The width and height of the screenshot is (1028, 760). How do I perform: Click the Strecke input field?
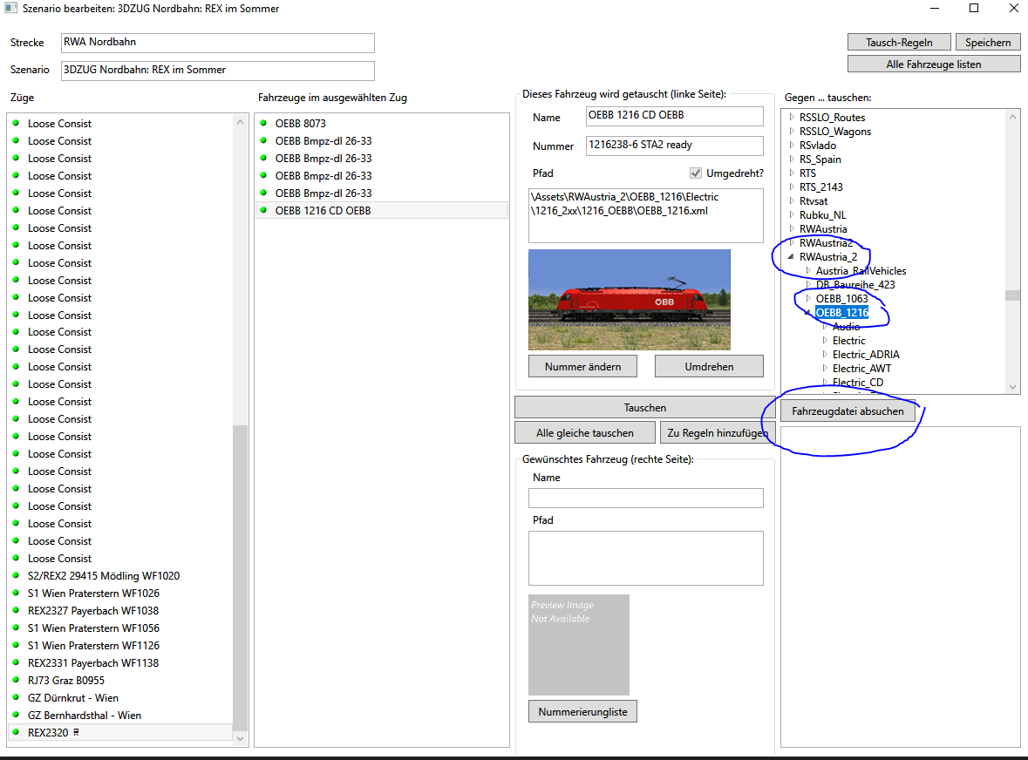point(218,43)
